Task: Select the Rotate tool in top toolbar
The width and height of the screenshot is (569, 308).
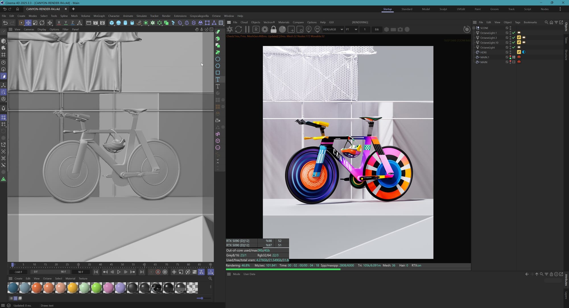Action: [42, 23]
